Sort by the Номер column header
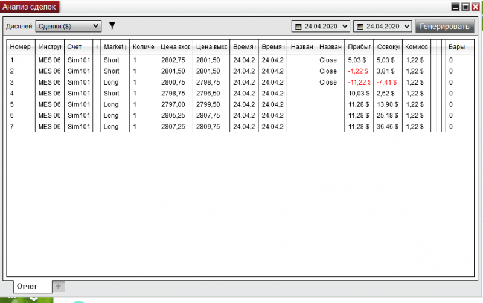 coord(21,47)
